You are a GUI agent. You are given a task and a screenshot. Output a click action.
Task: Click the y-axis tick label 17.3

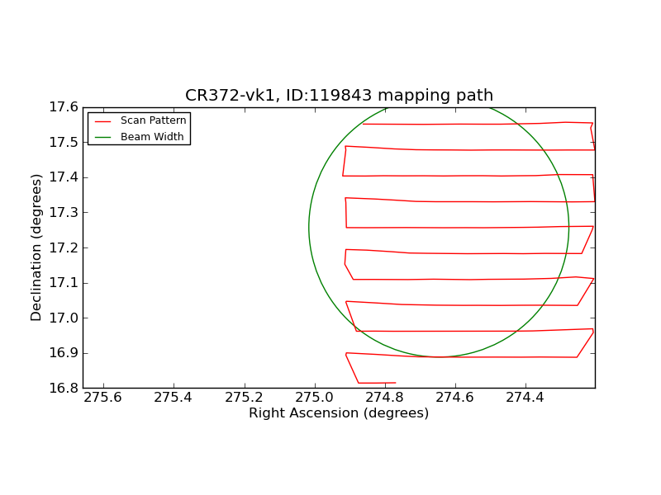(x=64, y=213)
